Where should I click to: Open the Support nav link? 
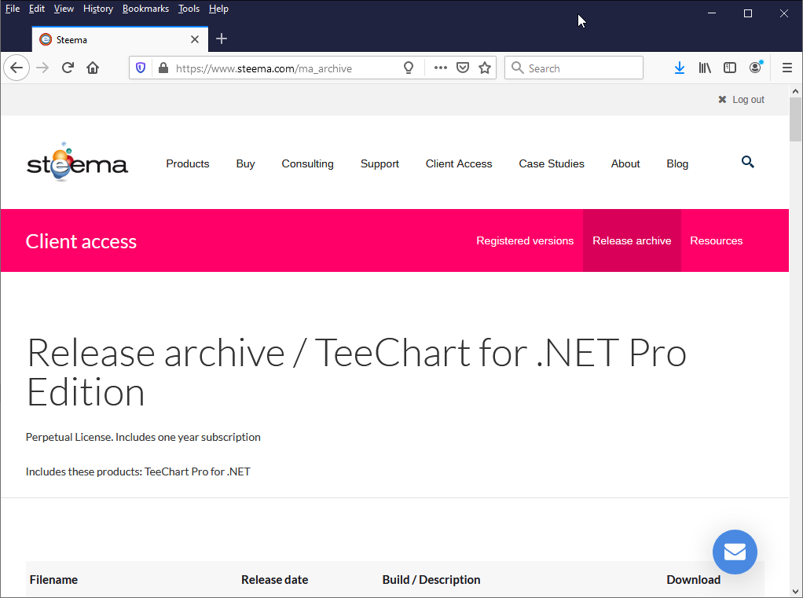[x=379, y=163]
